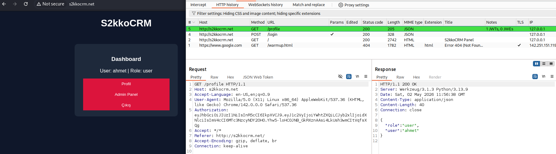Open WebSockets history tab

click(x=265, y=5)
